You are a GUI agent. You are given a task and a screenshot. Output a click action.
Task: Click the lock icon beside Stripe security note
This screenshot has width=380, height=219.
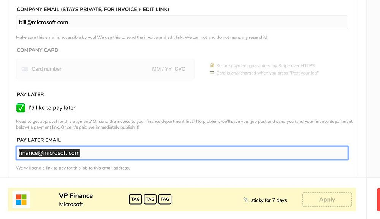pyautogui.click(x=212, y=65)
